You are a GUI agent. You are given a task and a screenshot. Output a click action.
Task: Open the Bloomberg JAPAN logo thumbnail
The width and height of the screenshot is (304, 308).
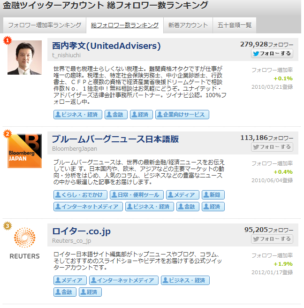click(x=24, y=151)
